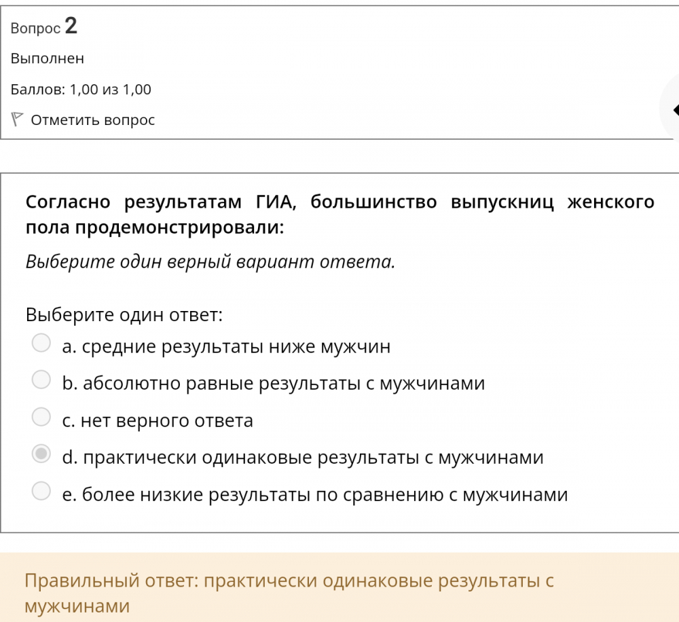Click the 'c. нет верного ответа' text
The width and height of the screenshot is (679, 622).
point(158,421)
